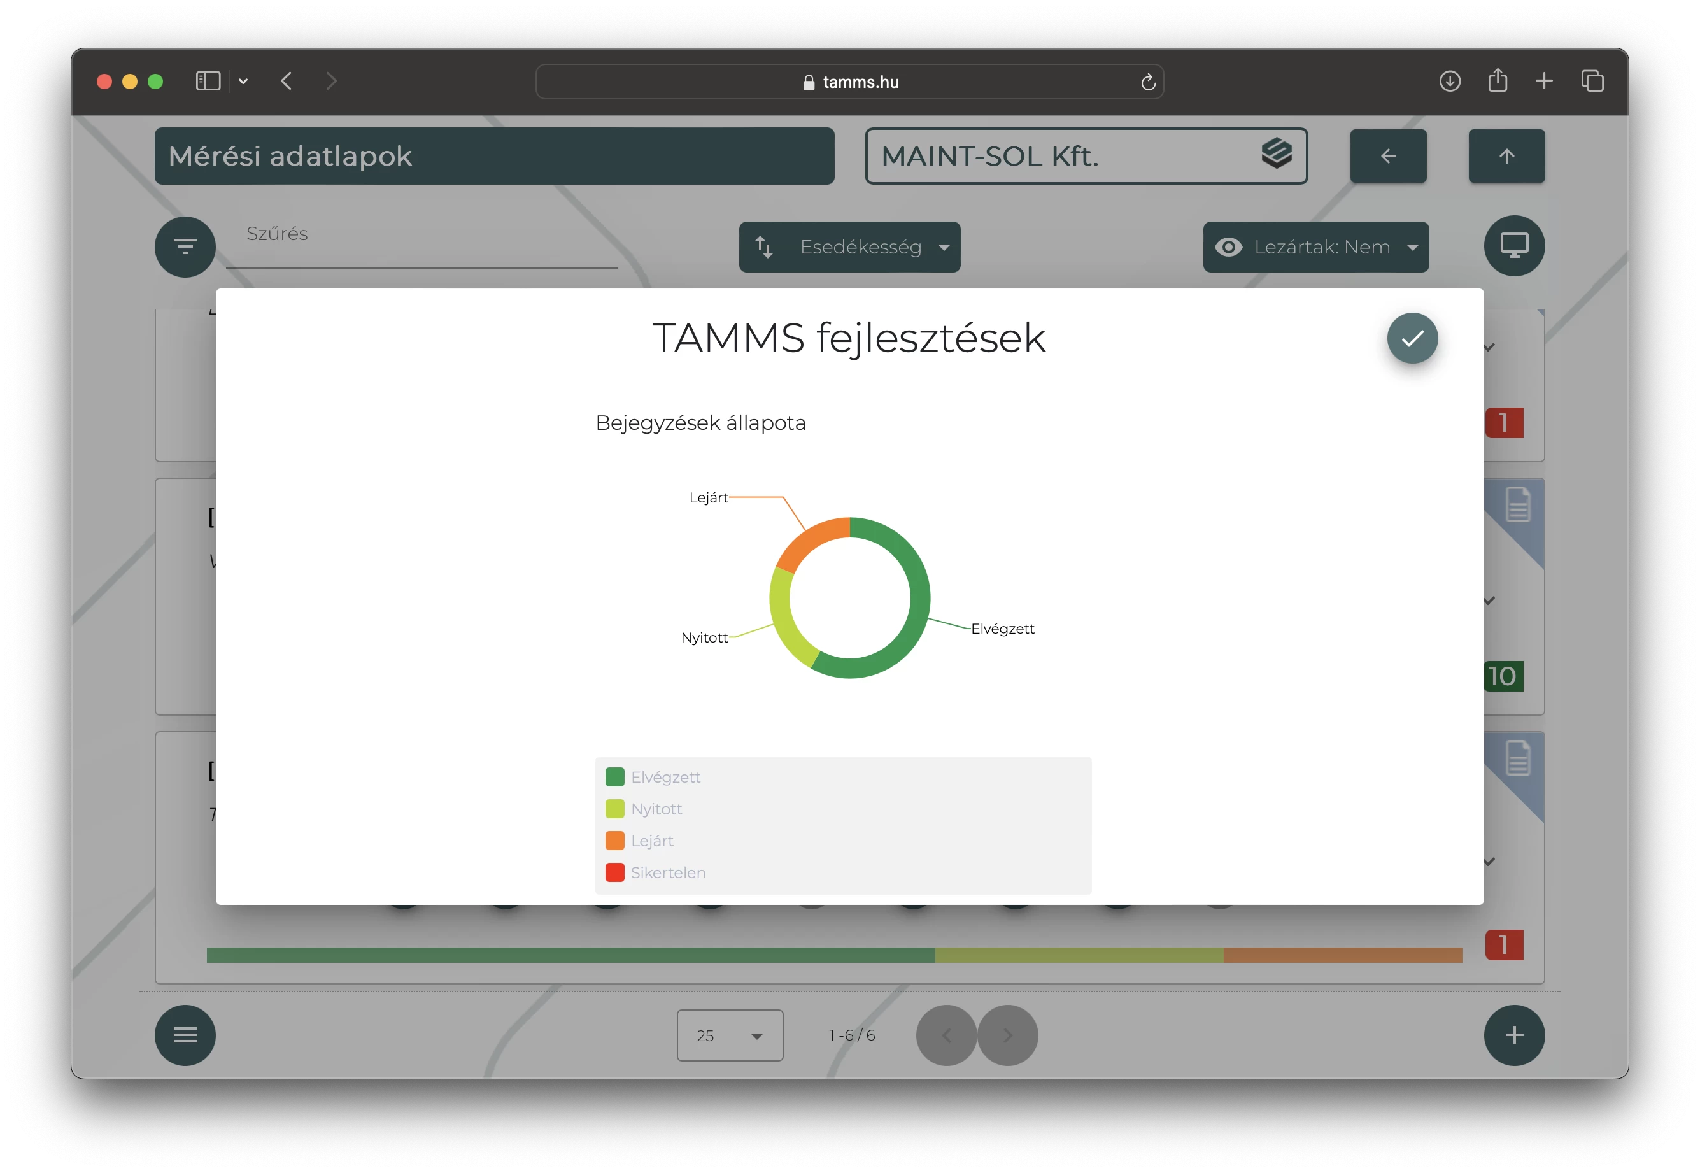
Task: Open the Esedékesség sort dropdown
Action: 849,247
